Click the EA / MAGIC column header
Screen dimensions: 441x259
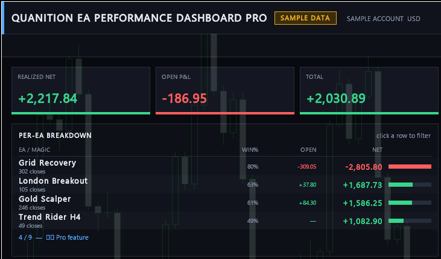point(34,150)
